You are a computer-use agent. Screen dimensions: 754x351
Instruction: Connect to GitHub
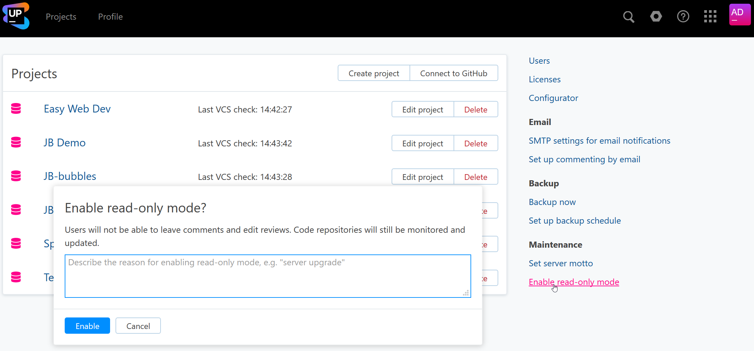pos(454,73)
